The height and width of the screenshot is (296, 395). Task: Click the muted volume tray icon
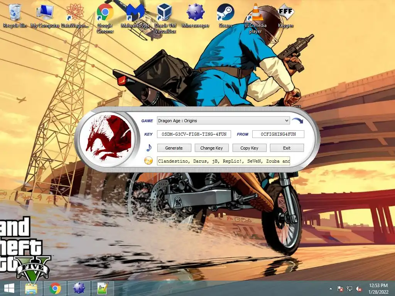pyautogui.click(x=358, y=289)
